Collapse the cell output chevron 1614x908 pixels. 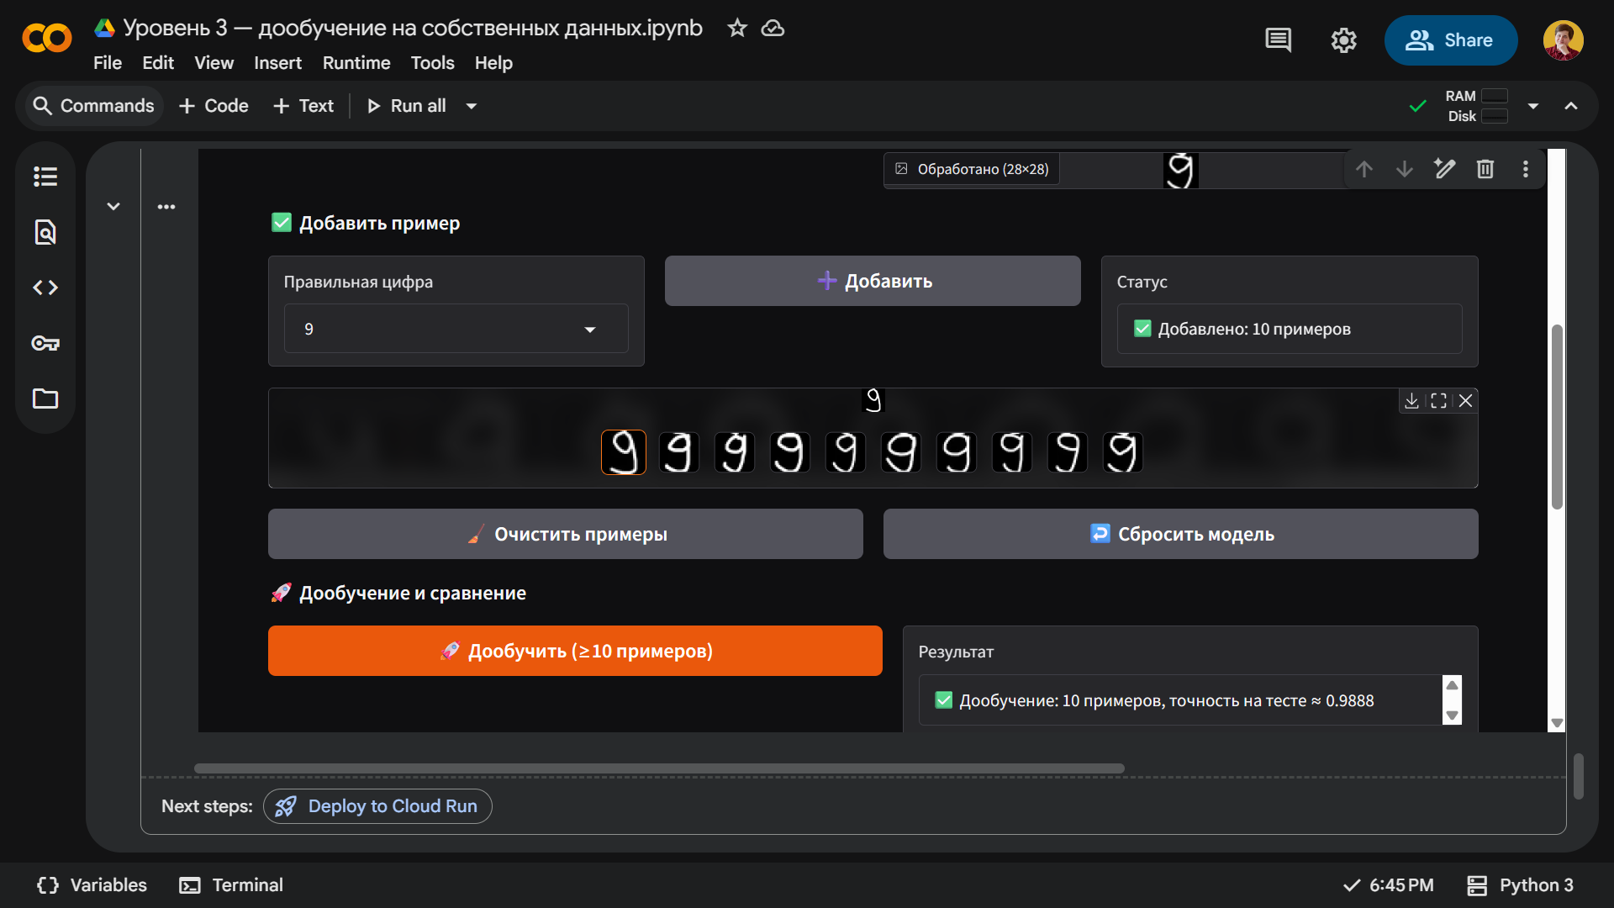[x=113, y=207]
